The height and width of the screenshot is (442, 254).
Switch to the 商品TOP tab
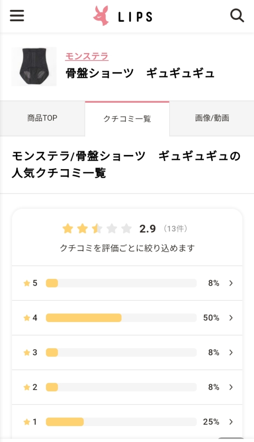click(42, 118)
